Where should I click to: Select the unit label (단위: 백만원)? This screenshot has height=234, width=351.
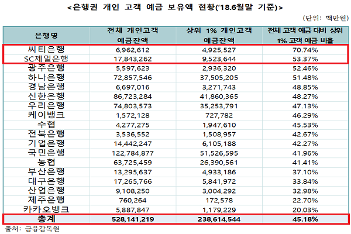326,18
